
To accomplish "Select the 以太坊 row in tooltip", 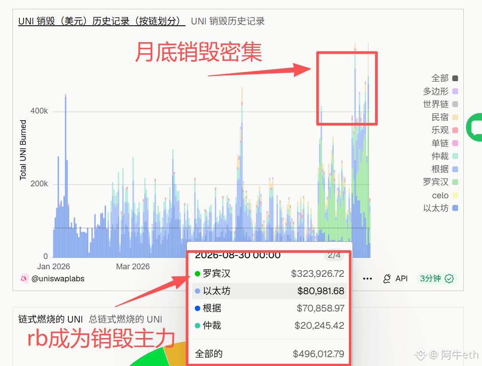I will (269, 291).
